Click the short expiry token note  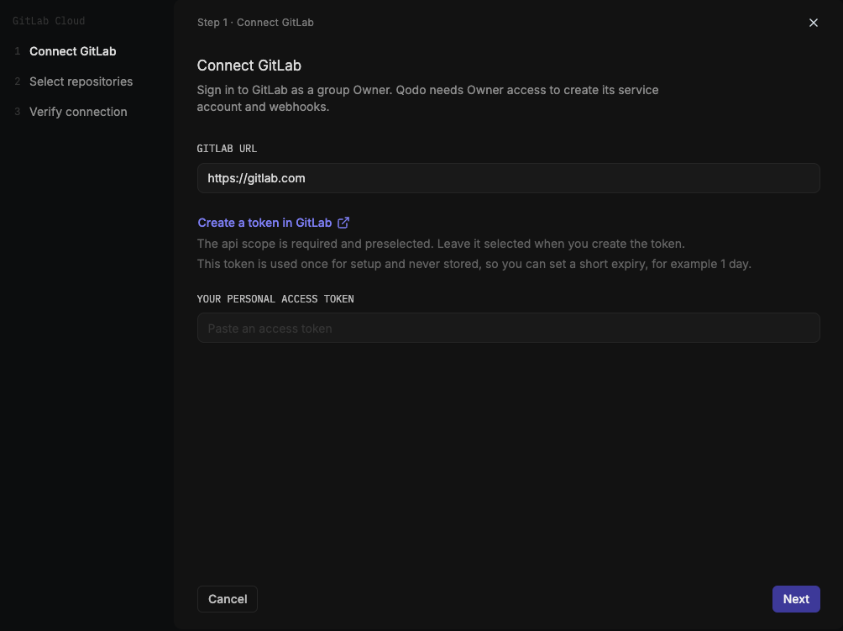coord(474,264)
